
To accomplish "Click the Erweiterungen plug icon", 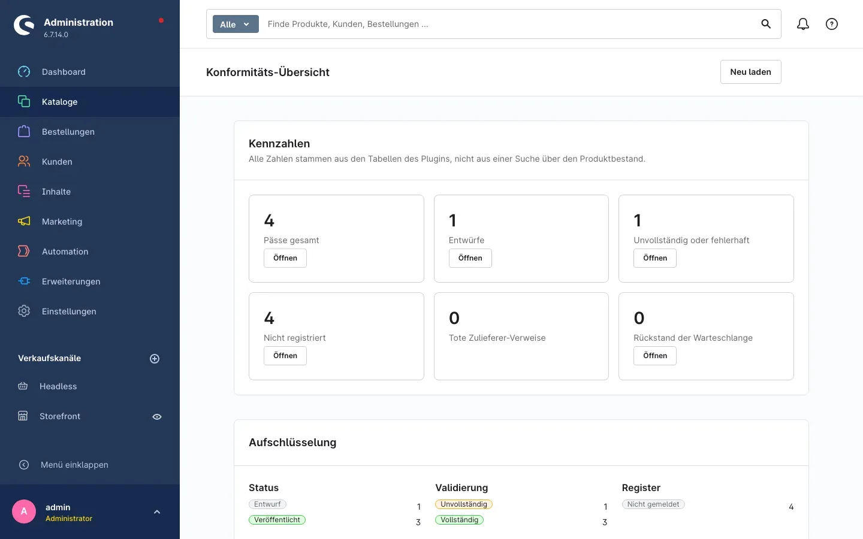I will click(x=24, y=281).
